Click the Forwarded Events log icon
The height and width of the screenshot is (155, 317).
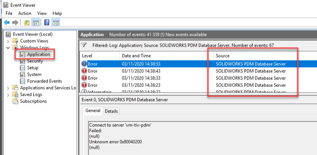coord(22,81)
